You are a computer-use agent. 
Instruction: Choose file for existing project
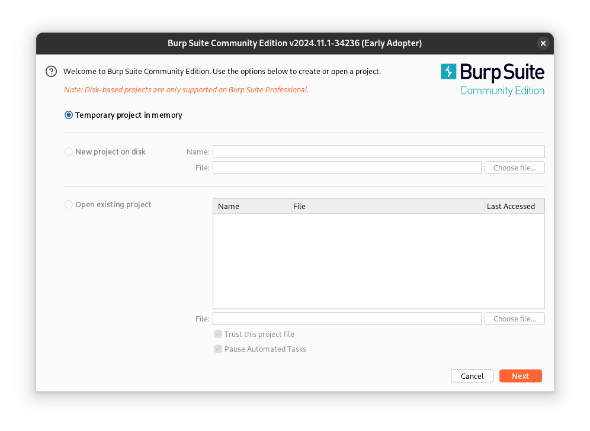click(514, 319)
